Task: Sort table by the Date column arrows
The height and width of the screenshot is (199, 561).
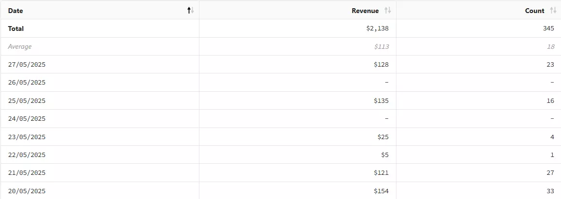Action: tap(191, 11)
